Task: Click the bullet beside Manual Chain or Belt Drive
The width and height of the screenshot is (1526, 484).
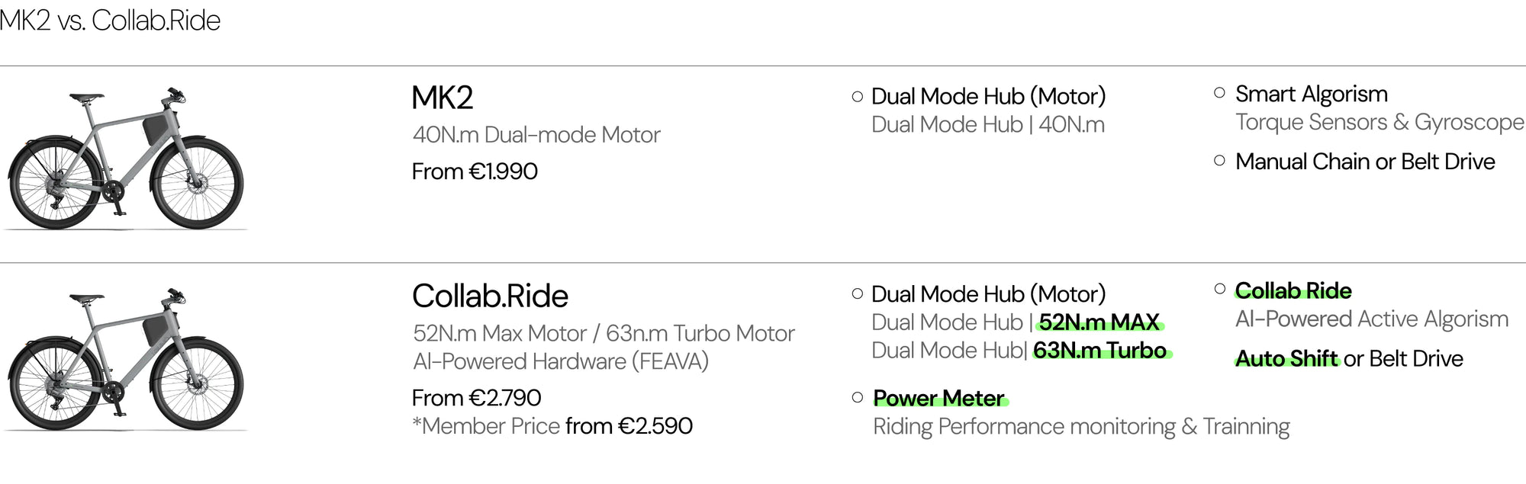Action: tap(1219, 161)
